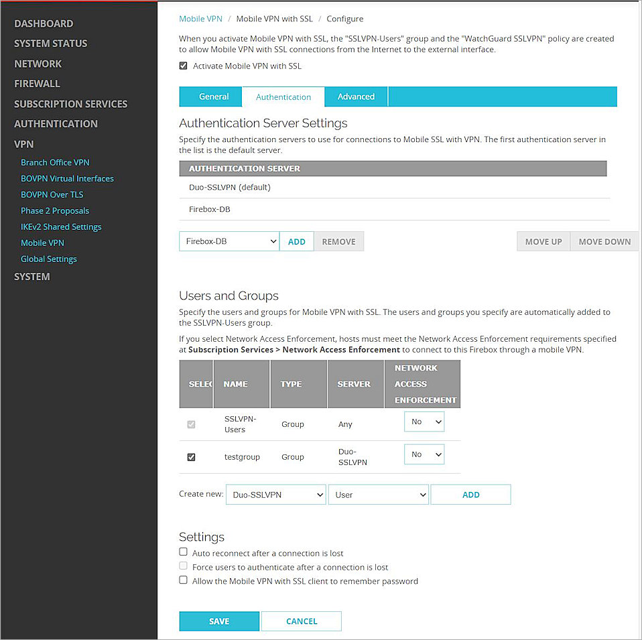The image size is (642, 640).
Task: Check Auto reconnect after a connection is lost
Action: click(x=183, y=552)
